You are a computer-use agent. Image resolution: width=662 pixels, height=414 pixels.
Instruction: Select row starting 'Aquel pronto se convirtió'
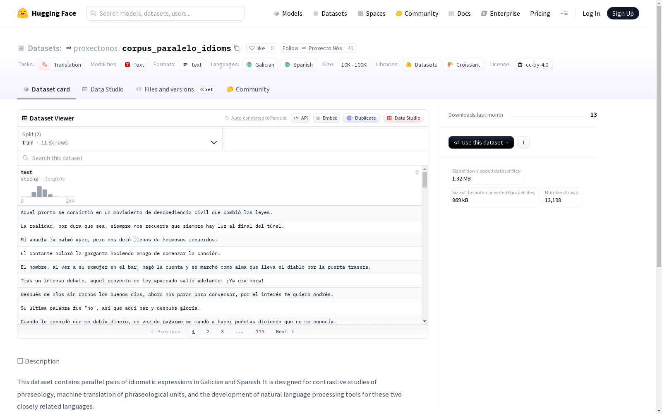coord(219,212)
